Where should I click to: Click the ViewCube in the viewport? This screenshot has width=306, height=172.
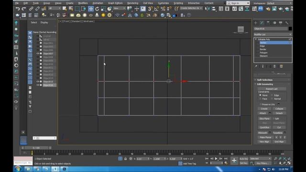(x=241, y=30)
